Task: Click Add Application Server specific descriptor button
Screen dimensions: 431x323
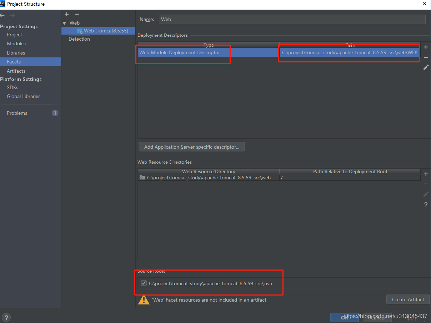Action: coord(192,147)
